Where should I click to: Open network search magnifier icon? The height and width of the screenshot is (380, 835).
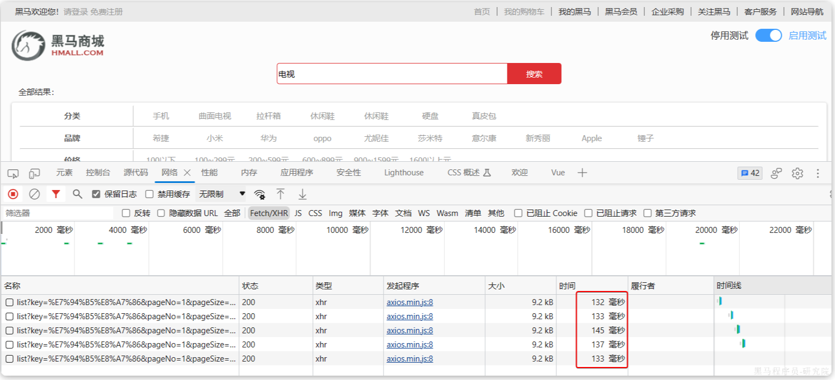pos(77,194)
